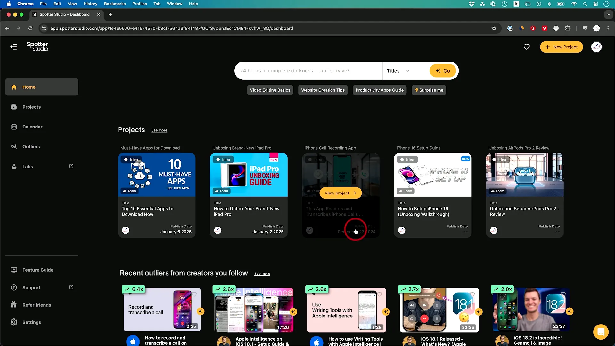Open the Record and transcribe a call outlier thumbnail
Image resolution: width=615 pixels, height=346 pixels.
point(162,309)
